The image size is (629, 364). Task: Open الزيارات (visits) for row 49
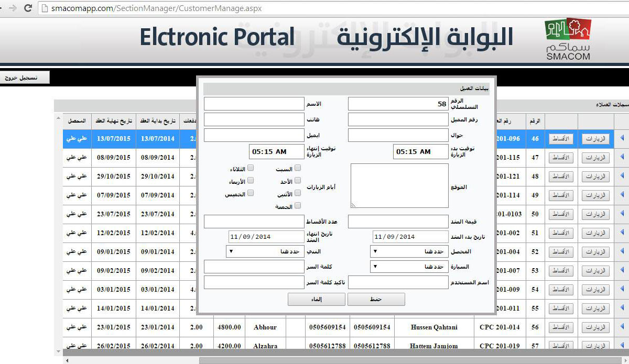(595, 195)
